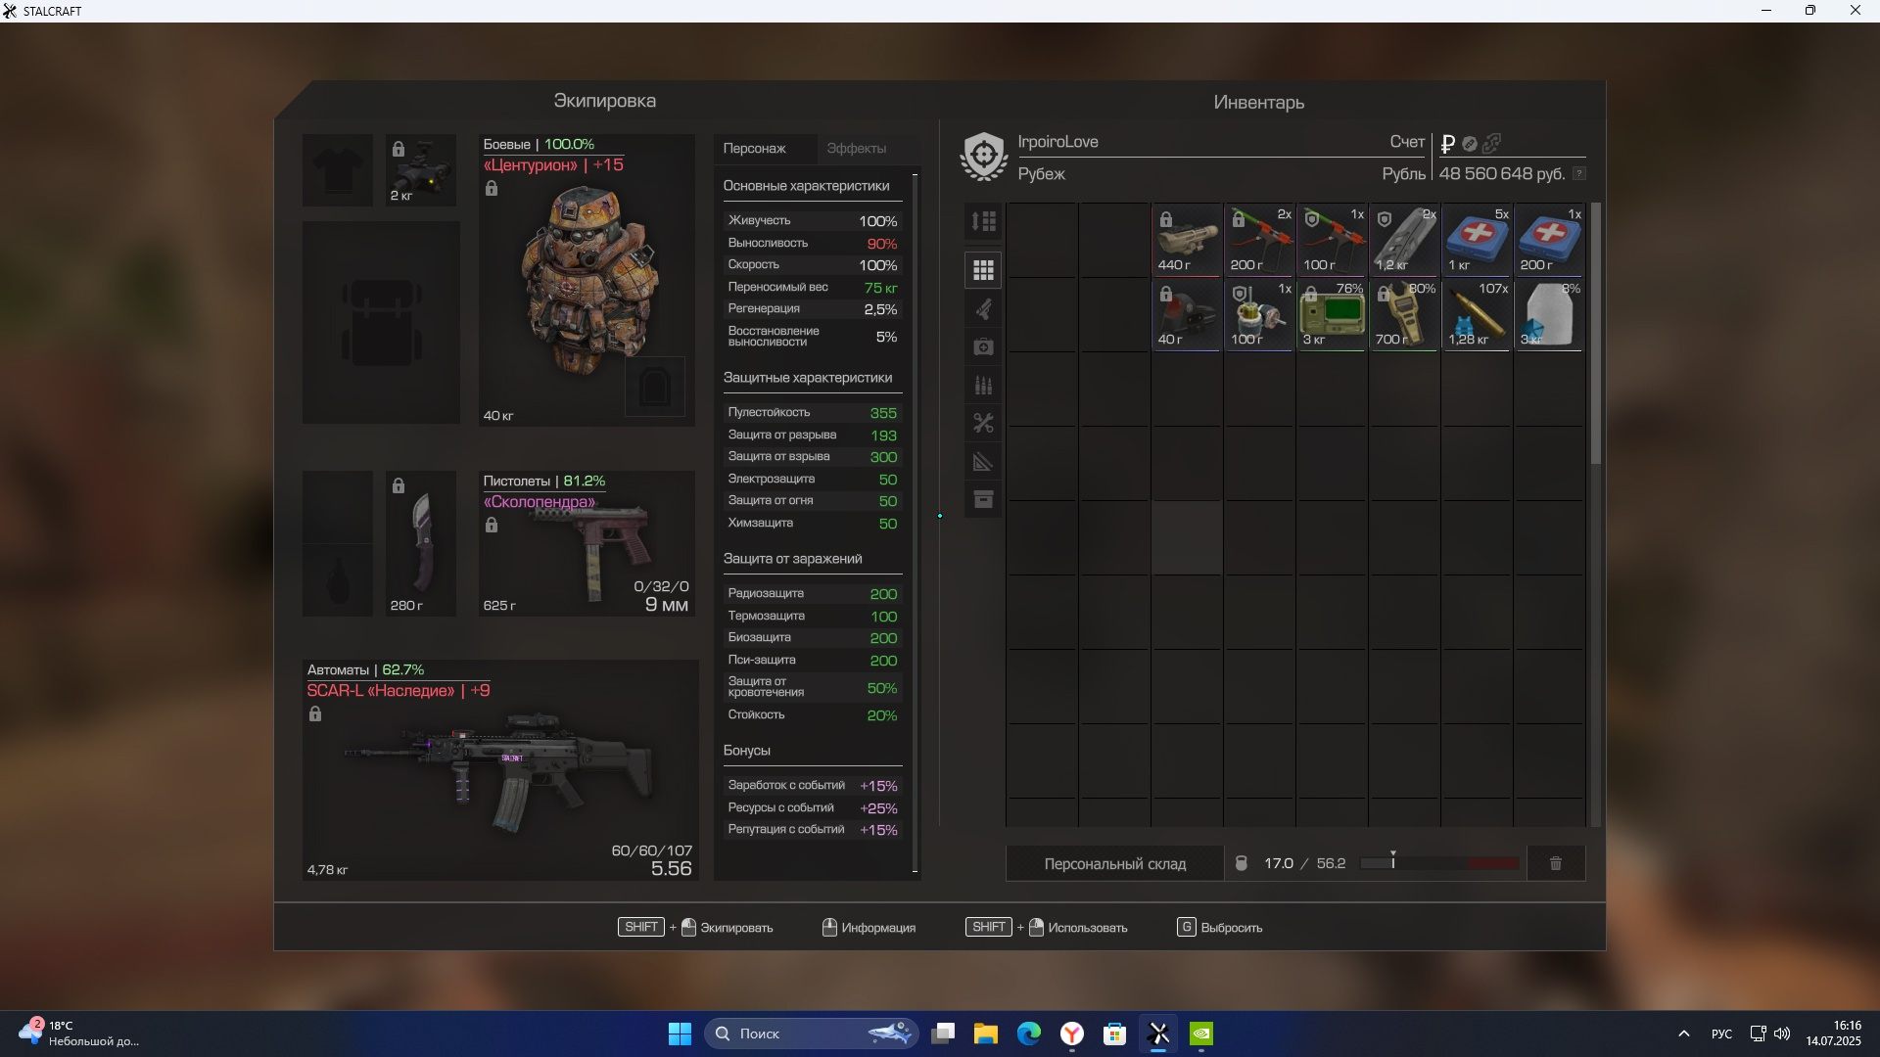This screenshot has height=1057, width=1880.
Task: Filter inventory by medkits category
Action: 983,346
